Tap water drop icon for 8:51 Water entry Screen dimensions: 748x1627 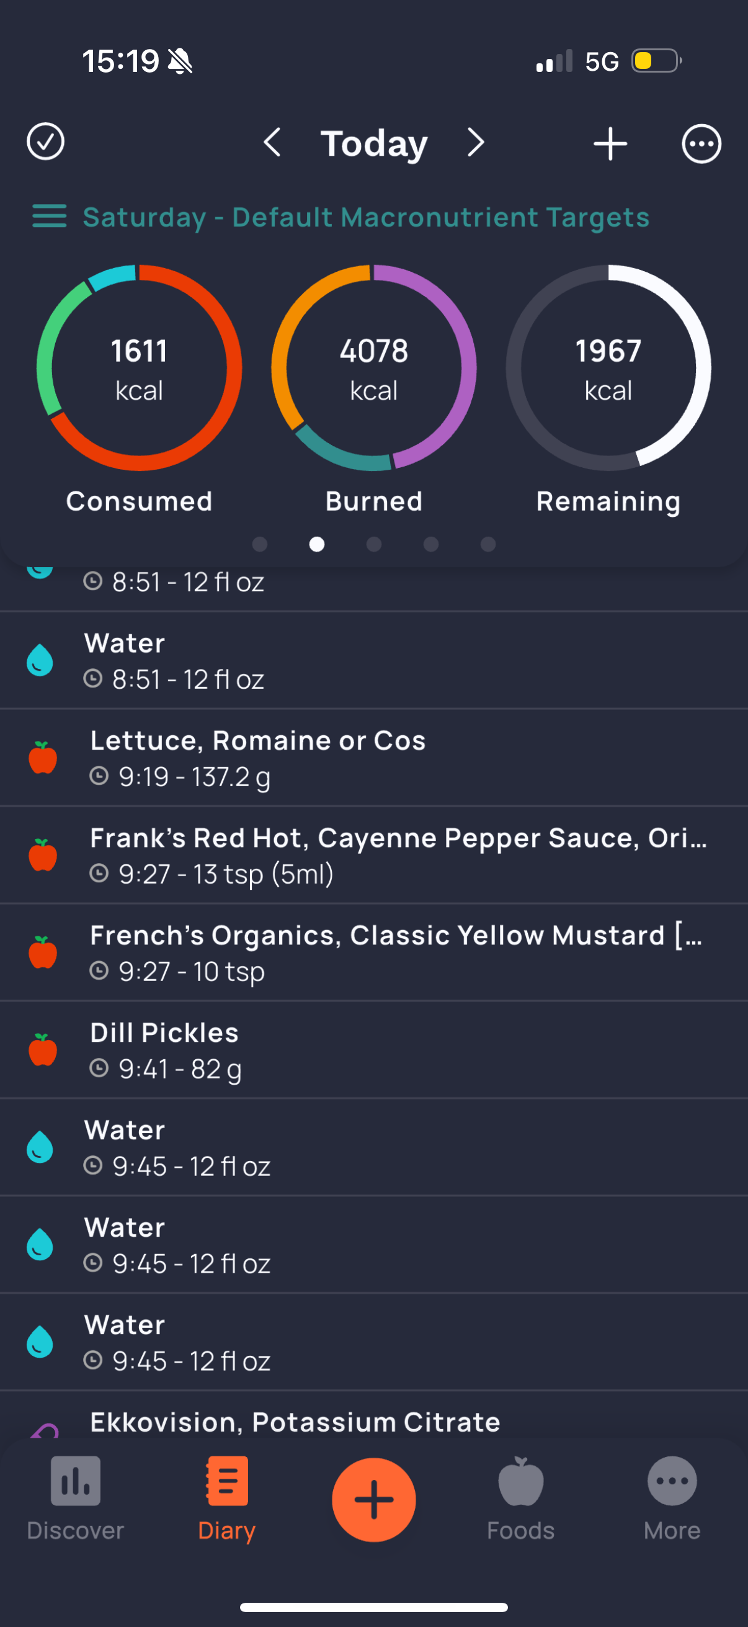tap(40, 661)
